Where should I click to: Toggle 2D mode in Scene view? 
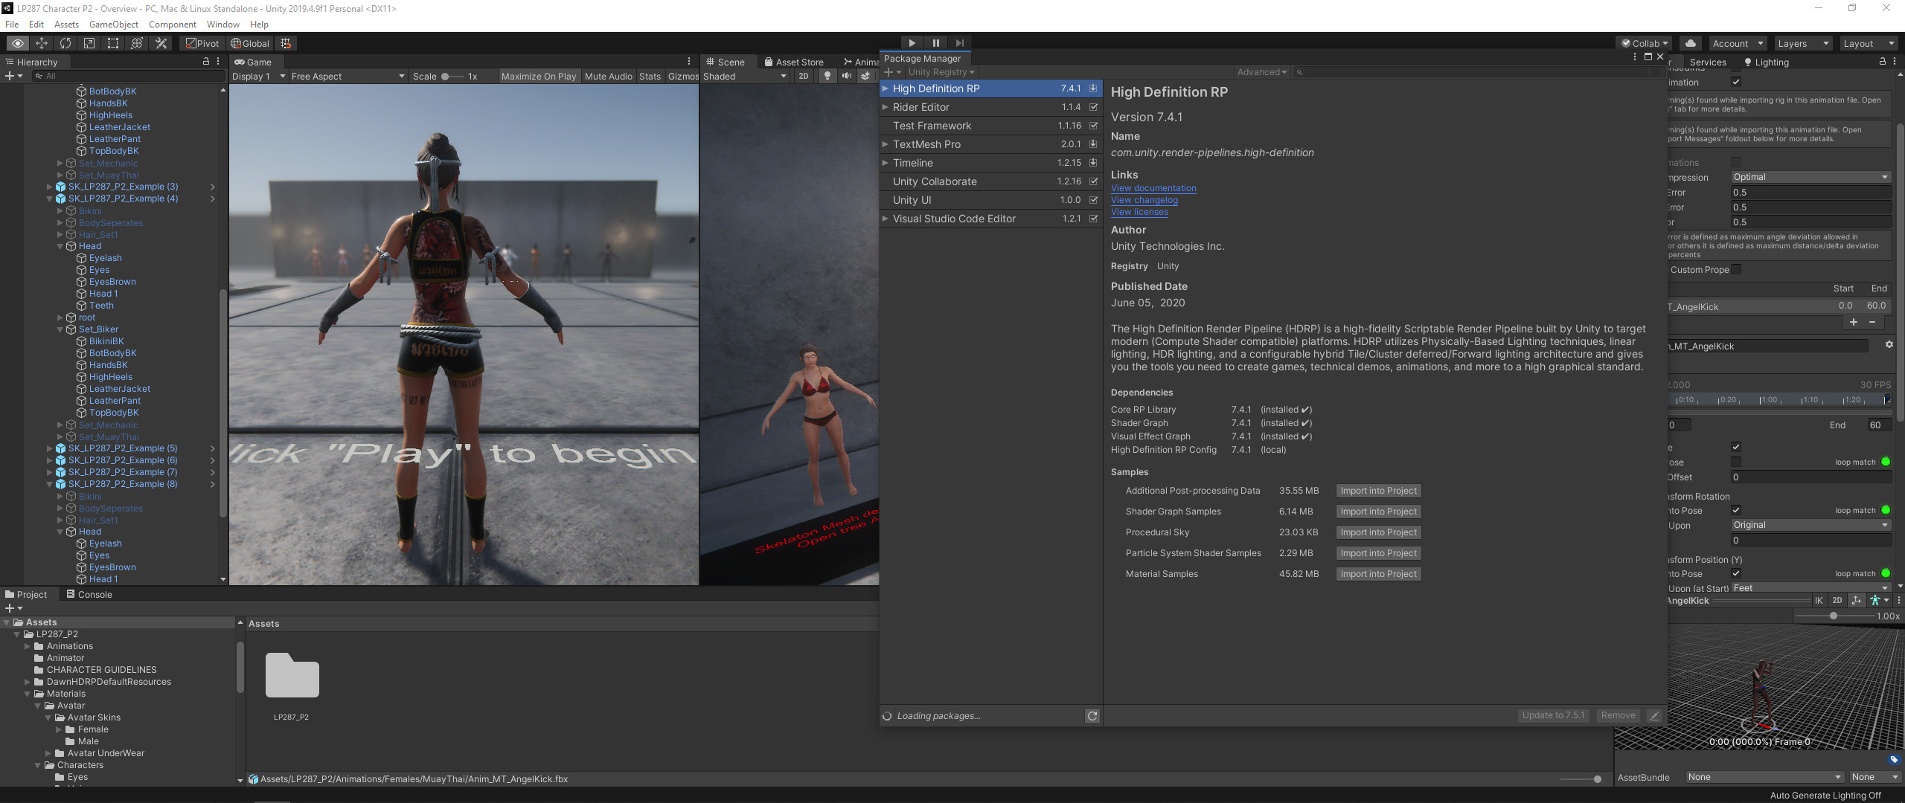804,76
